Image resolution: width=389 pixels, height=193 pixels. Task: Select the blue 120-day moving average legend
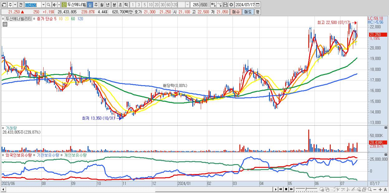tap(80, 19)
